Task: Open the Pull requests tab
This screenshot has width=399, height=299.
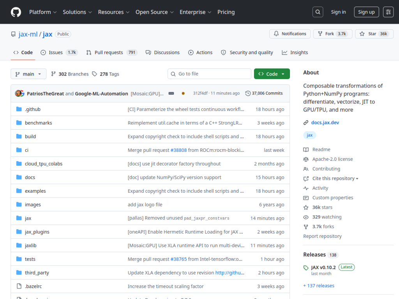Action: (x=112, y=53)
